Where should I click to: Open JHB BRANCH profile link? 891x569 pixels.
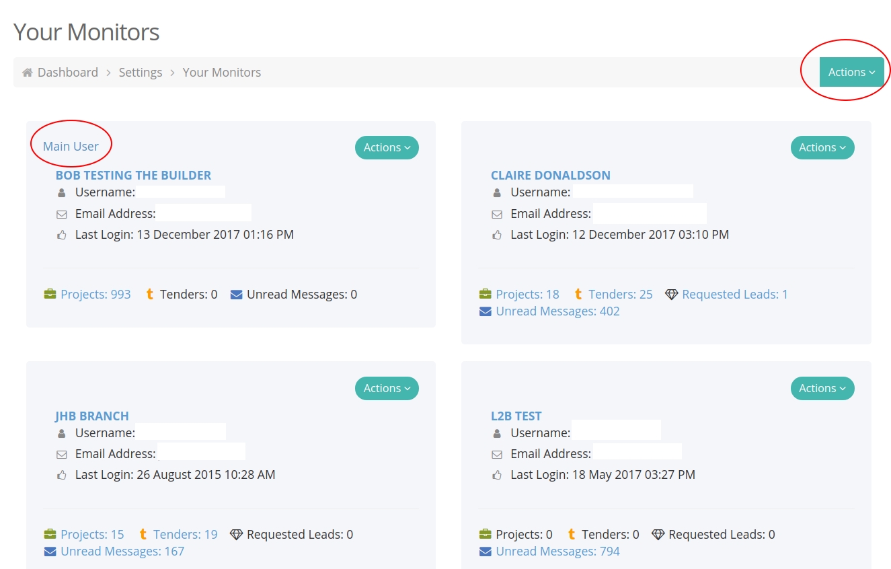(92, 416)
